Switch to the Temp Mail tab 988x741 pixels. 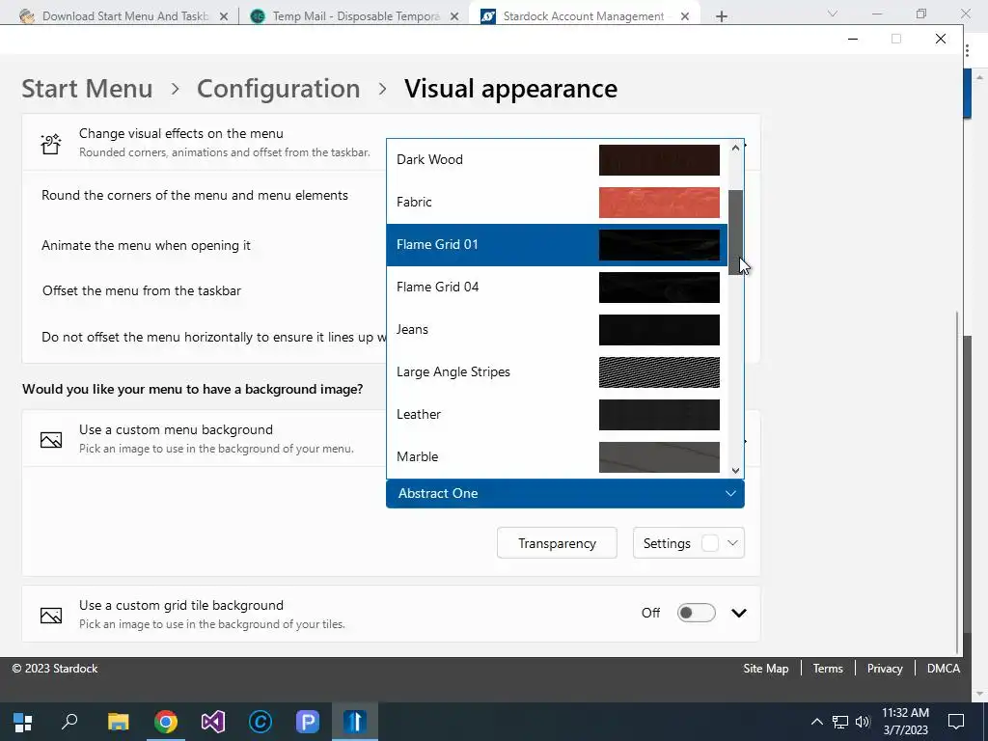[355, 16]
